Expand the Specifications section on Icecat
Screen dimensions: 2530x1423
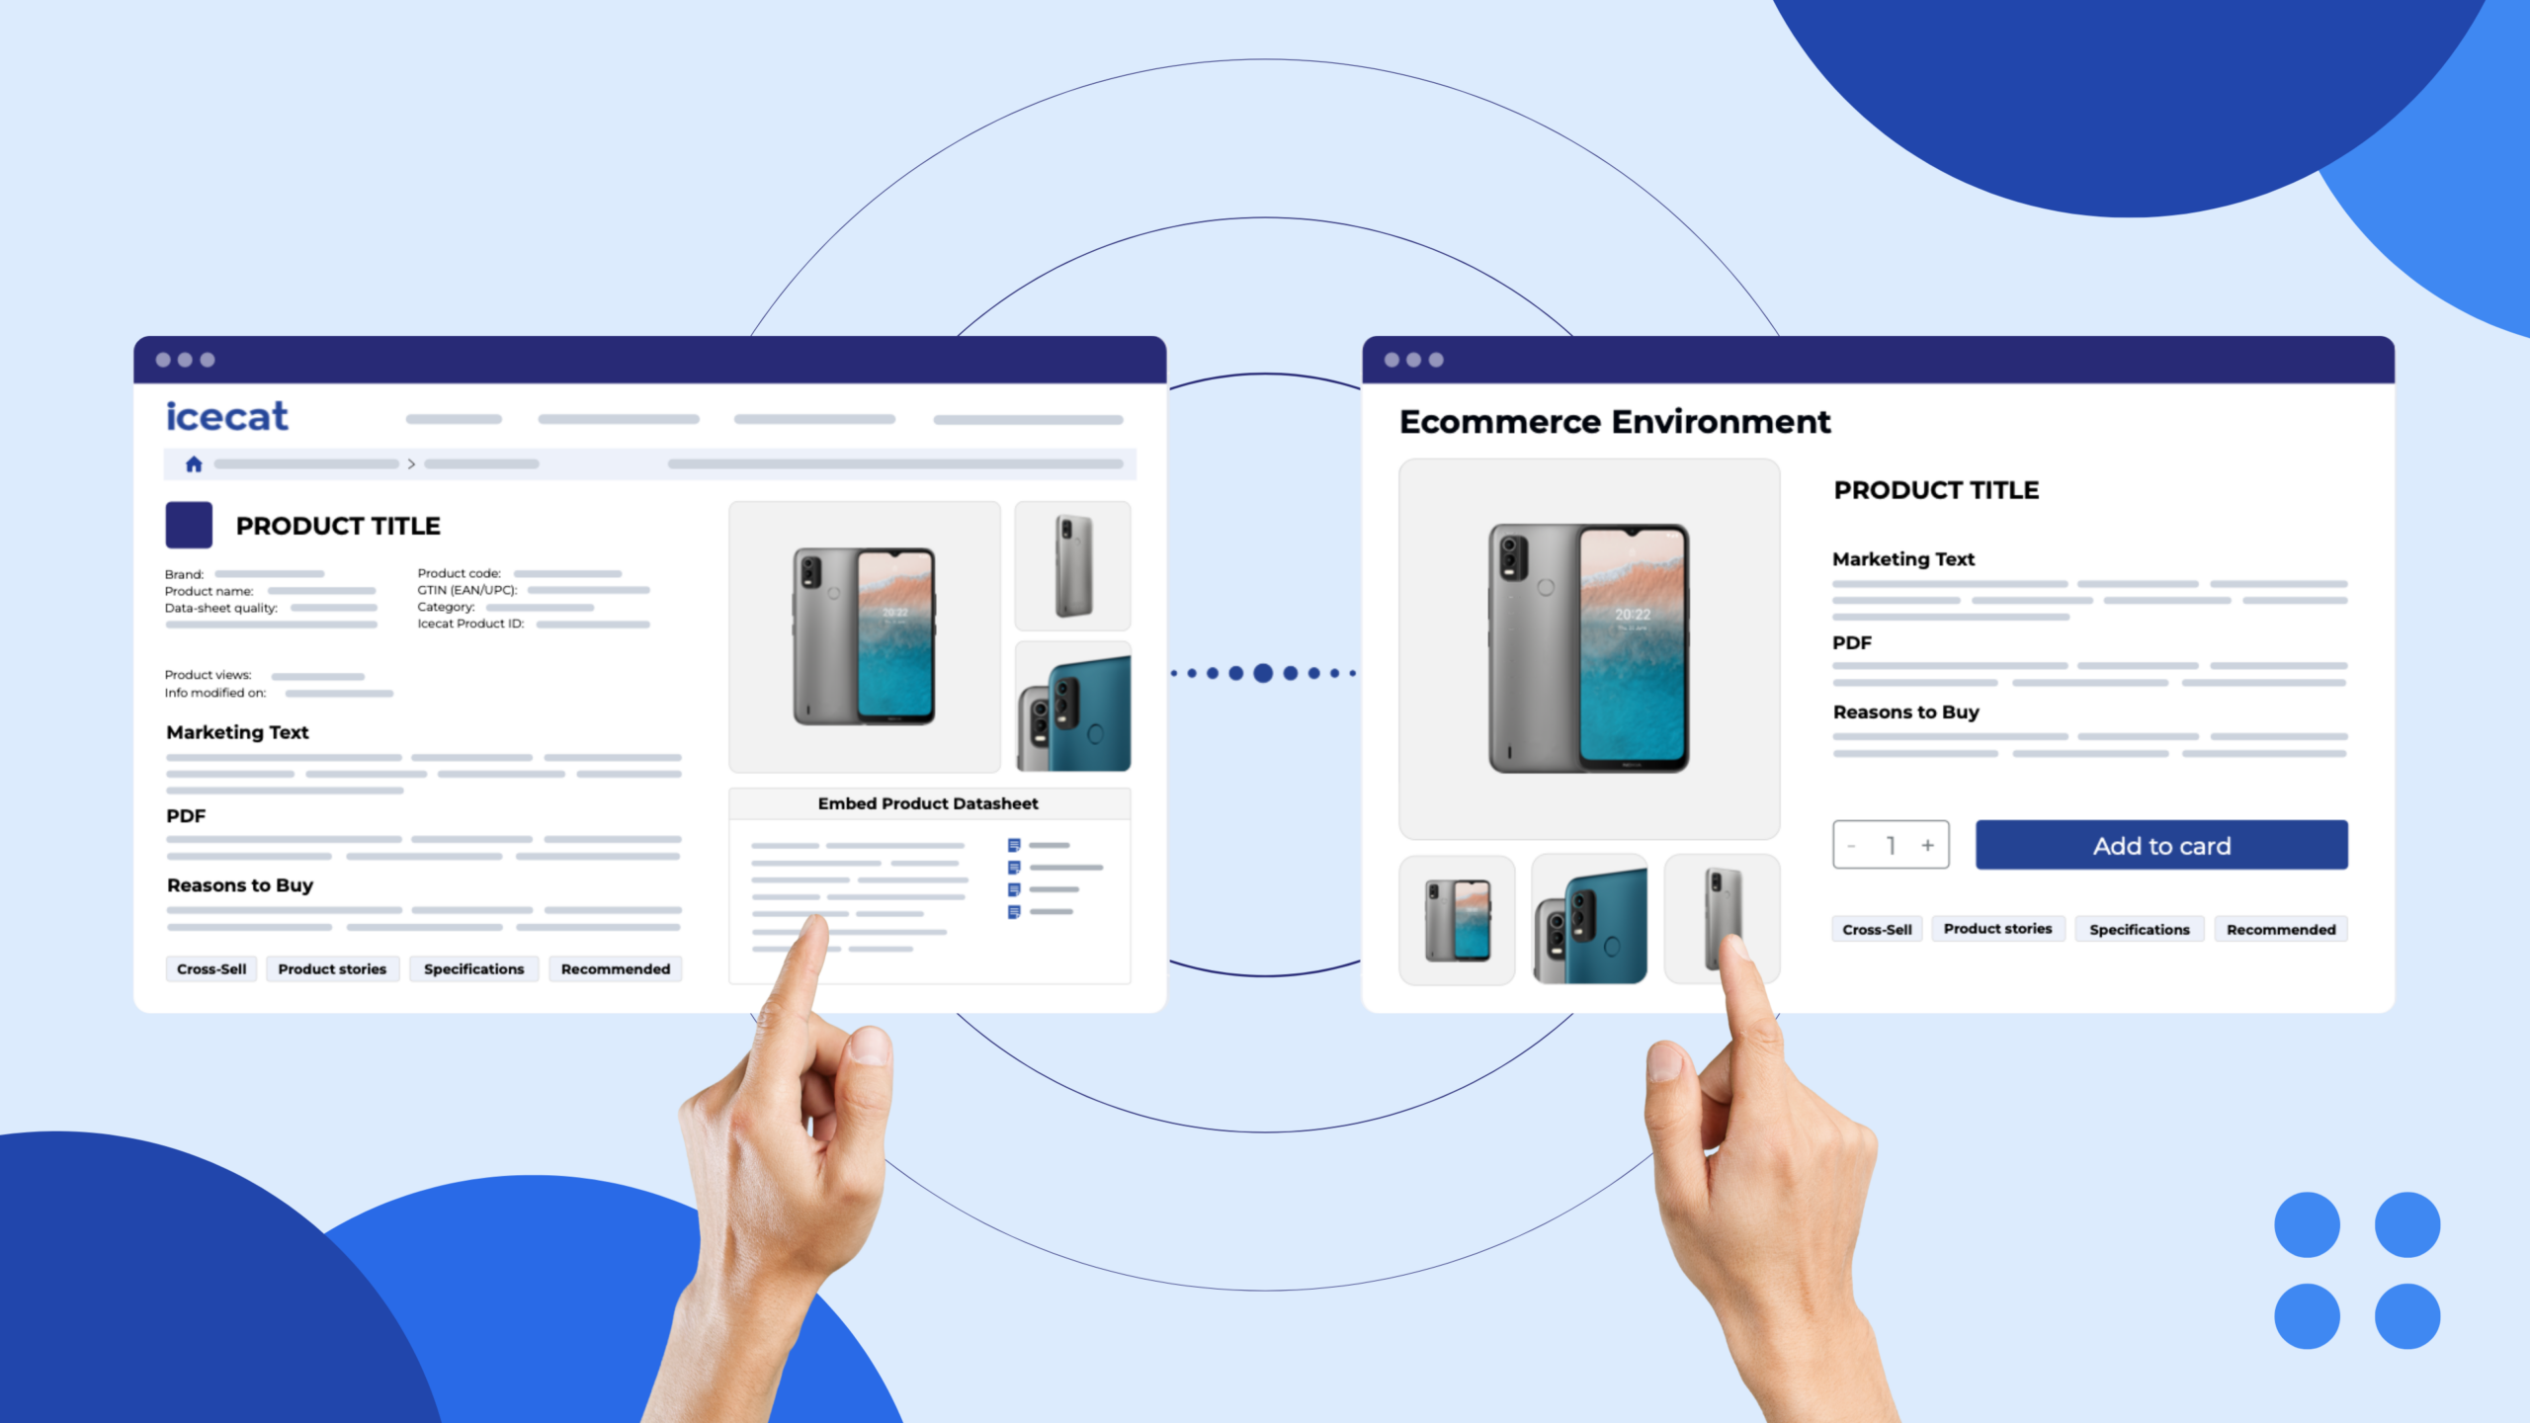[472, 967]
